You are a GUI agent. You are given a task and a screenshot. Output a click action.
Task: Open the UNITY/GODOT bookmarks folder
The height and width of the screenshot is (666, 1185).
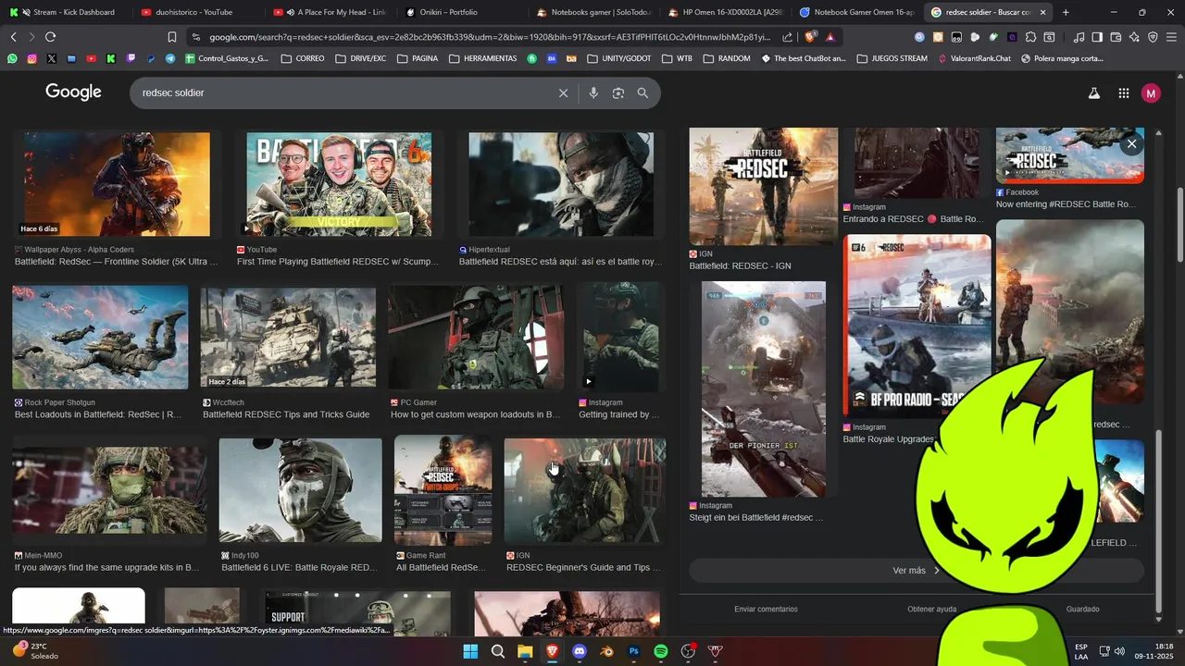tap(618, 58)
